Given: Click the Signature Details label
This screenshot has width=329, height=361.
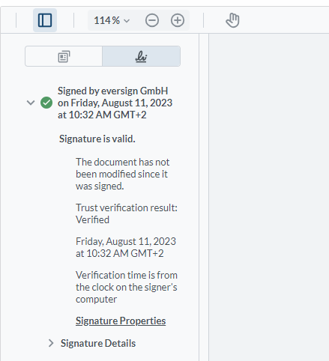Looking at the screenshot, I should pyautogui.click(x=98, y=344).
